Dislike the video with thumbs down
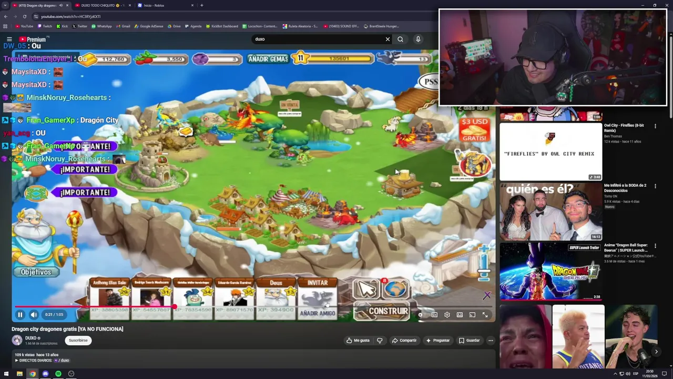Screen dimensions: 673x379 coord(380,341)
